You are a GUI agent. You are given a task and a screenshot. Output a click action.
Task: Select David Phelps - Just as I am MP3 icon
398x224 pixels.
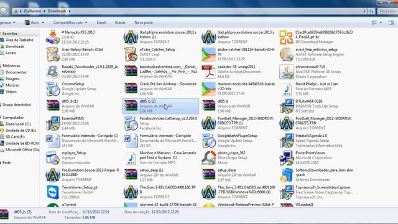pos(287,89)
